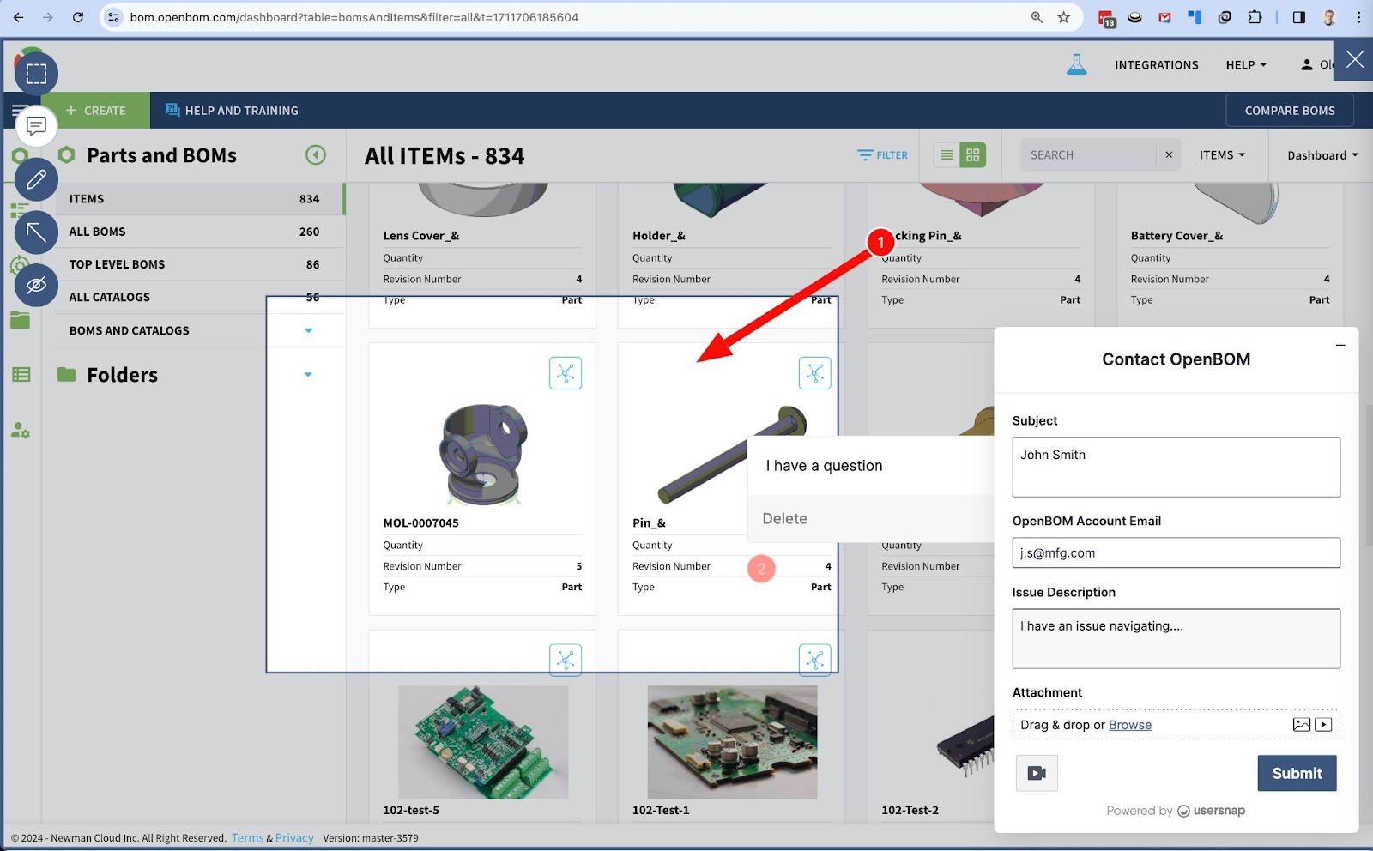Click the CREATE button
This screenshot has height=851, width=1373.
pyautogui.click(x=96, y=111)
